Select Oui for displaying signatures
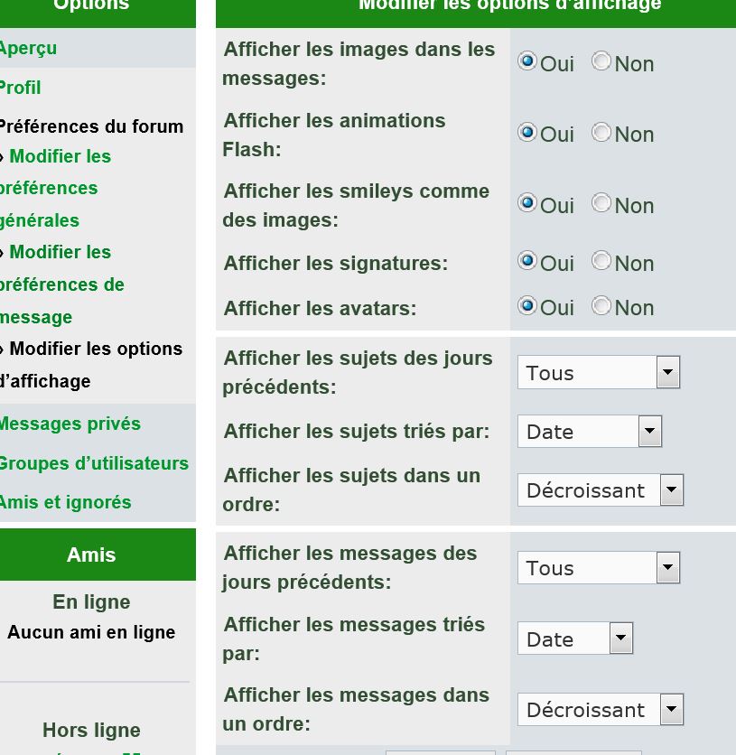 (527, 261)
